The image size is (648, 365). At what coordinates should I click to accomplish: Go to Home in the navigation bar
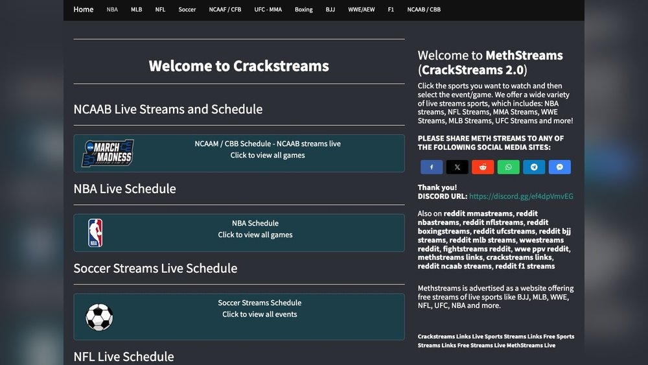point(84,10)
